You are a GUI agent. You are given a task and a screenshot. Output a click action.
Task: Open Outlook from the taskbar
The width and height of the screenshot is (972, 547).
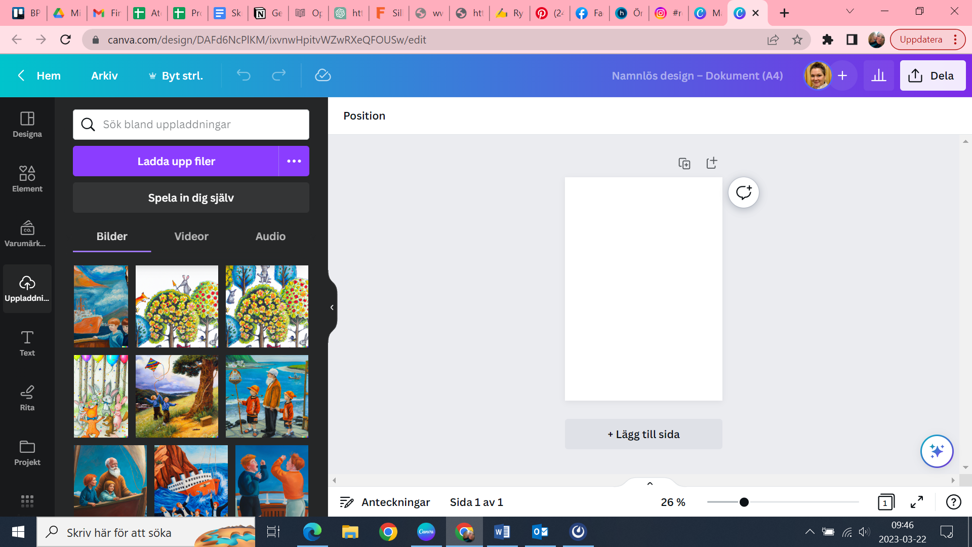pos(540,532)
